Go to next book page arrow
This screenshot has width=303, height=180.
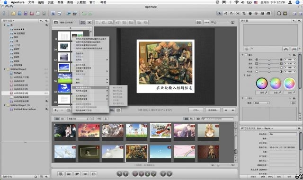(x=232, y=110)
